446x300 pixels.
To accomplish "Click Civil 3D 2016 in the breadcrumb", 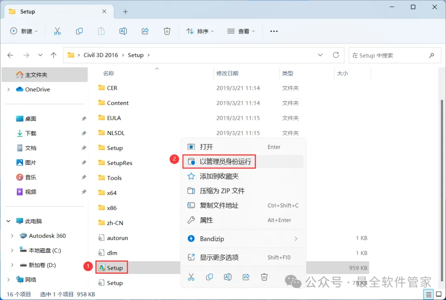I will (101, 55).
